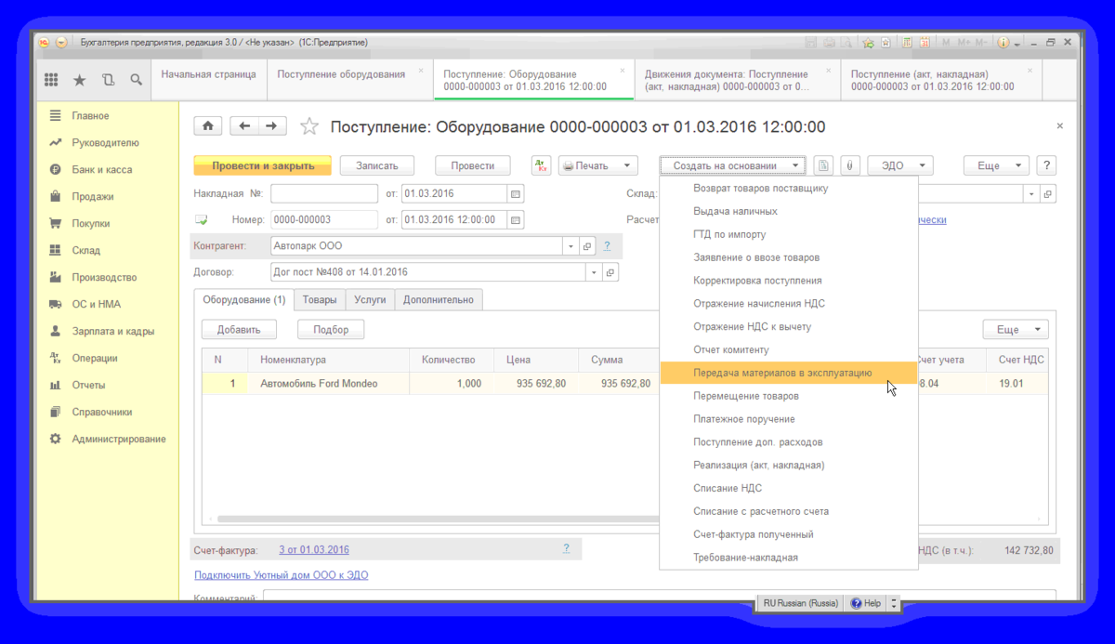Click the Провести и закрыть button
Viewport: 1115px width, 644px height.
pyautogui.click(x=262, y=165)
